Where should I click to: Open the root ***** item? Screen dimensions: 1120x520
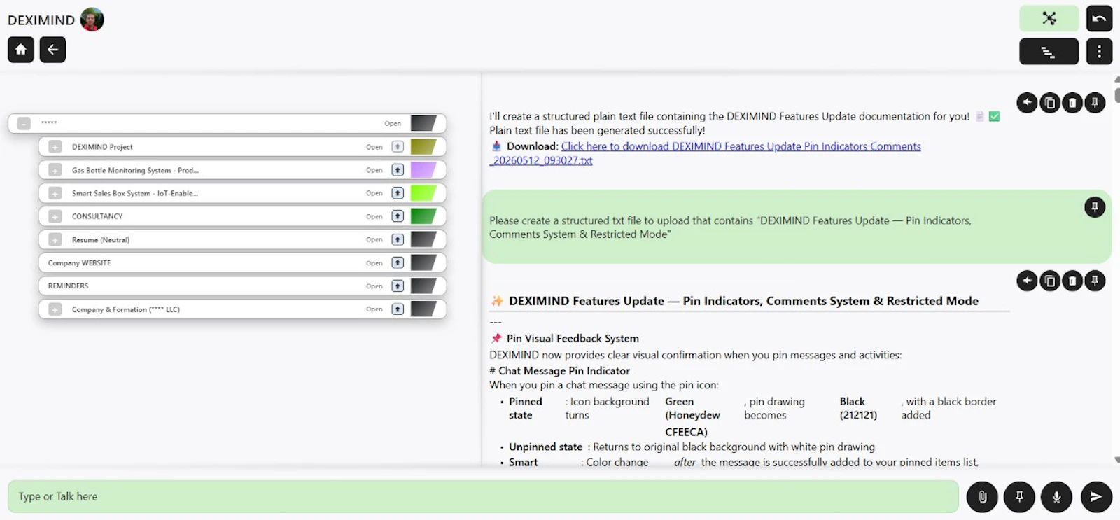click(393, 124)
